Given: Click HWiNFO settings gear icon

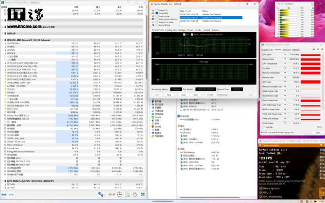Looking at the screenshot, I should [135, 195].
